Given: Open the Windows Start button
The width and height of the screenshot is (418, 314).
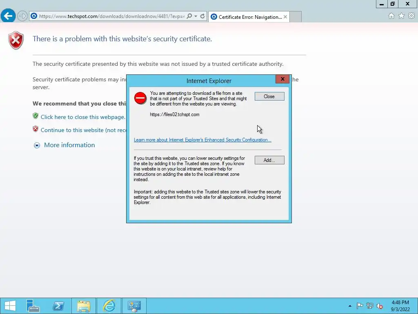Looking at the screenshot, I should 10,306.
